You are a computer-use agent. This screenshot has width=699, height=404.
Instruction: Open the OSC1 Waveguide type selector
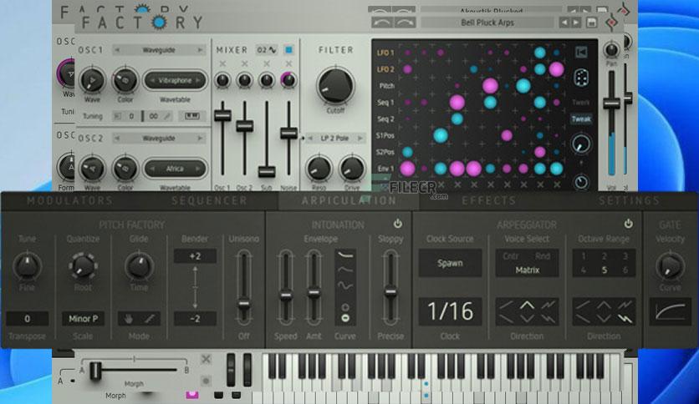(158, 50)
